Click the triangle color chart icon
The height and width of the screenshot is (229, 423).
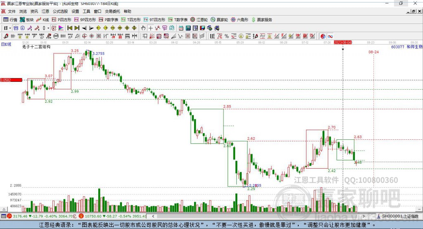pos(61,28)
